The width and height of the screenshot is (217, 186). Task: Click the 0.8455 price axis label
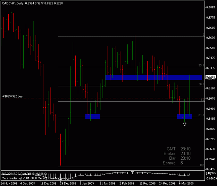click(x=211, y=169)
